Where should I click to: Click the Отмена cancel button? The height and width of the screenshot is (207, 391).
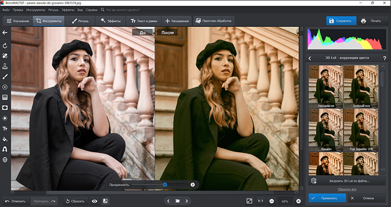pos(366,198)
